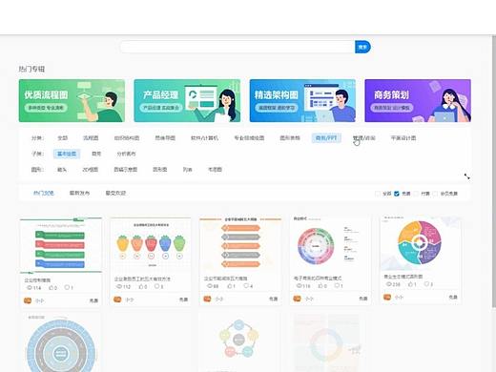
Task: Open 产品经理 album banner
Action: coord(187,100)
